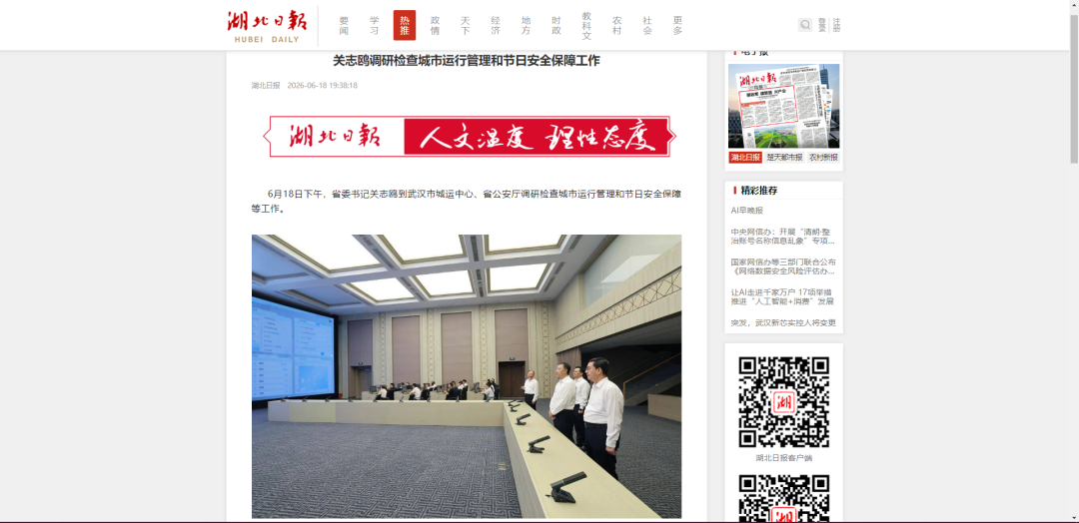Select the 农村新报 e-paper tab

[x=823, y=158]
